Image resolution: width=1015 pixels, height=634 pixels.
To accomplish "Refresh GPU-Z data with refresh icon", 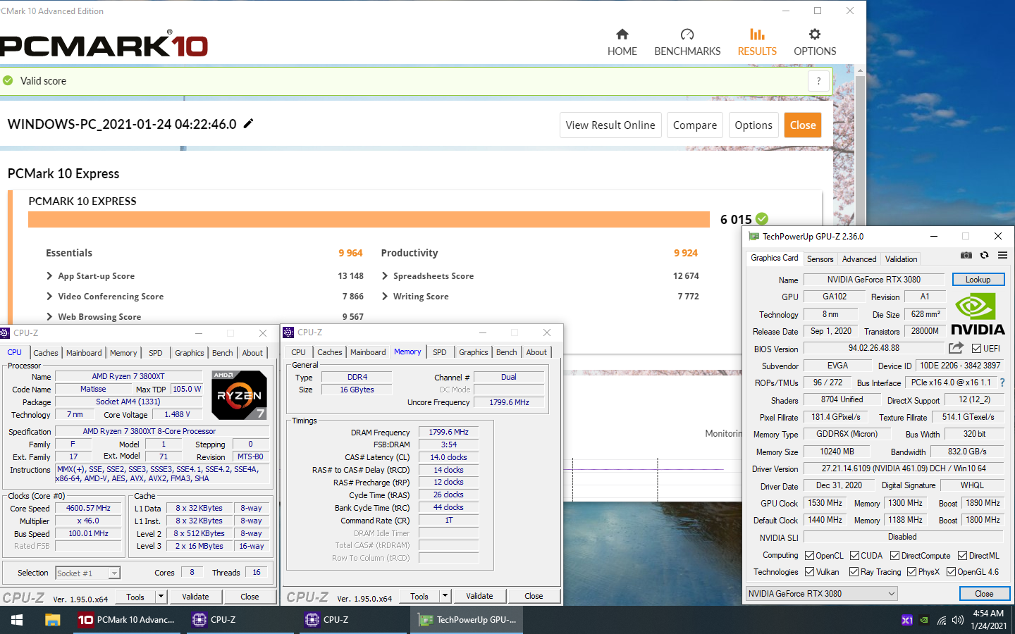I will (984, 255).
